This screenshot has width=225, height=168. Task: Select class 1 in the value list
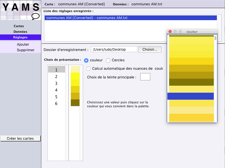56,70
